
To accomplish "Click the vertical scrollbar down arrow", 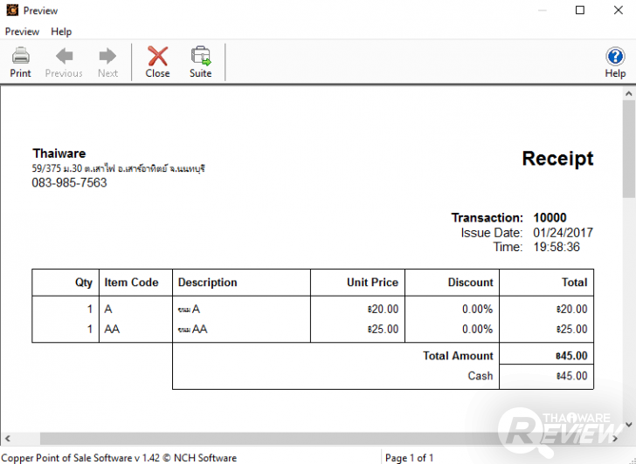I will point(629,425).
